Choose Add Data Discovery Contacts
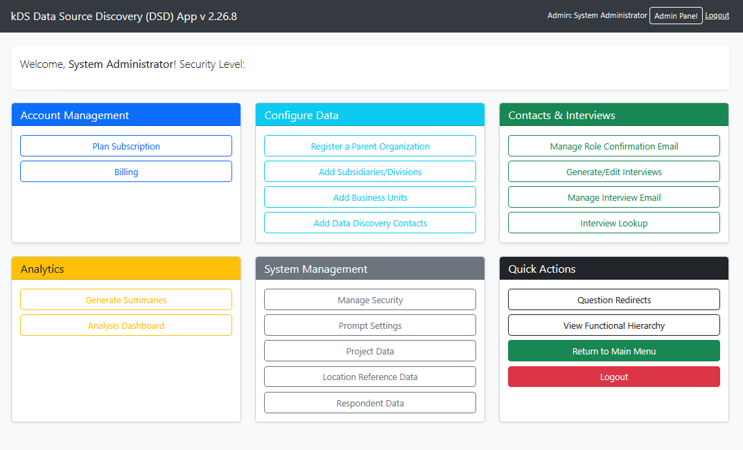 pos(370,223)
